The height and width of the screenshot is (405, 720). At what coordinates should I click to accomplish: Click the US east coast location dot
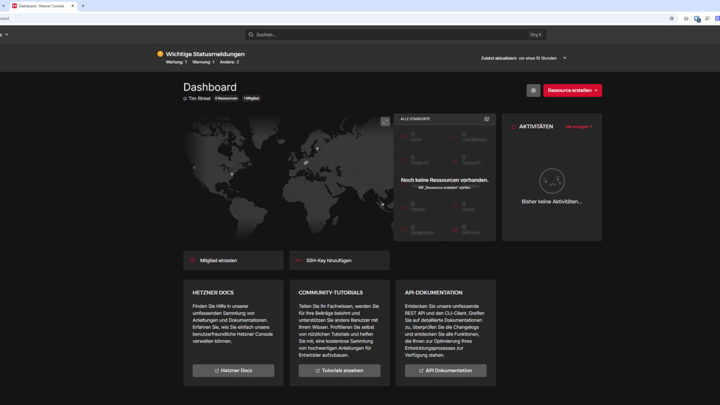pyautogui.click(x=232, y=174)
